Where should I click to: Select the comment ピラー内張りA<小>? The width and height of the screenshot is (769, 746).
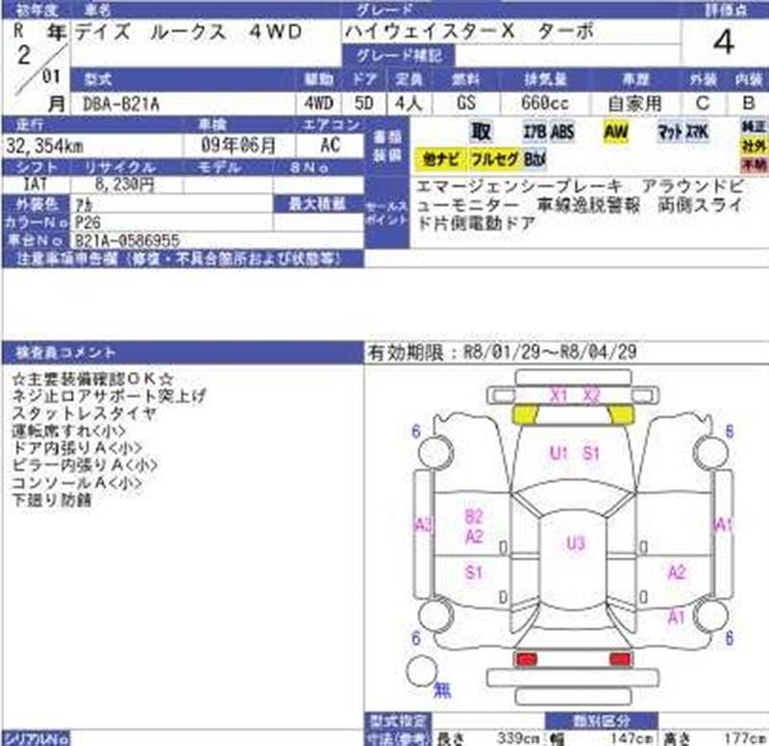[x=85, y=465]
